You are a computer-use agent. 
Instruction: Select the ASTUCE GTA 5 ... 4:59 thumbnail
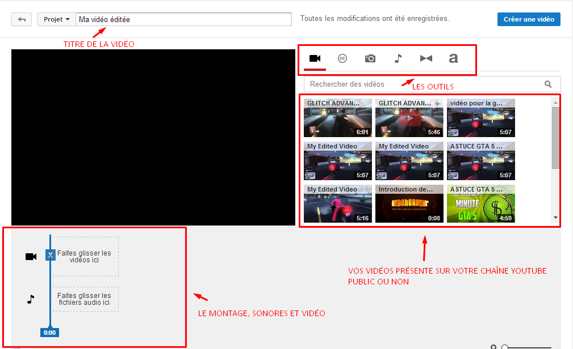click(481, 204)
